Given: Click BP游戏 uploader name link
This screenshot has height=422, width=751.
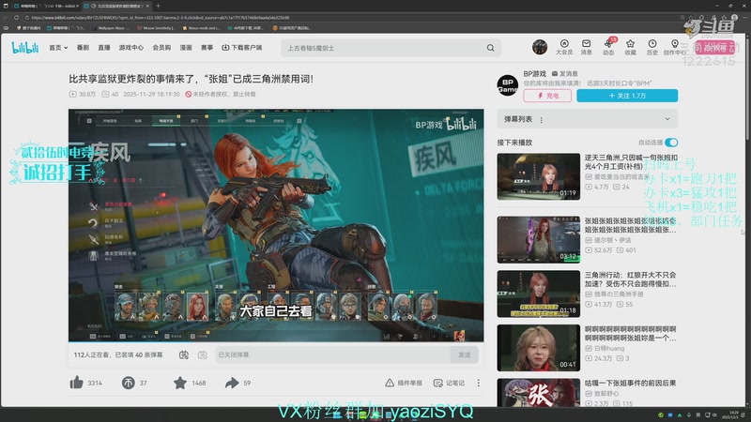Looking at the screenshot, I should point(534,74).
